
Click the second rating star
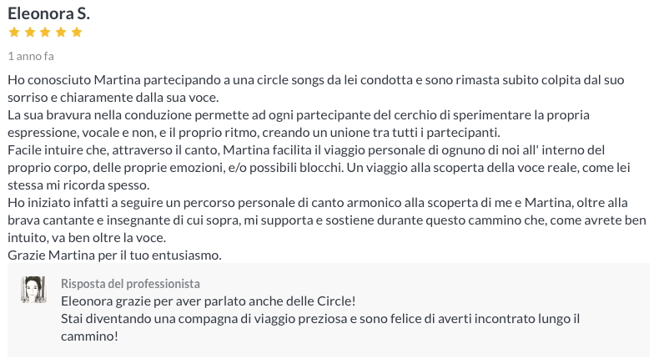pyautogui.click(x=29, y=33)
